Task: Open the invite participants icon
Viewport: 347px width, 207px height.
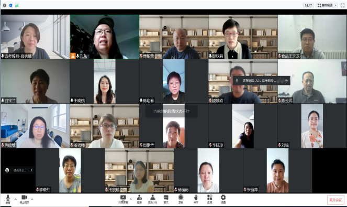Action: (x=139, y=199)
